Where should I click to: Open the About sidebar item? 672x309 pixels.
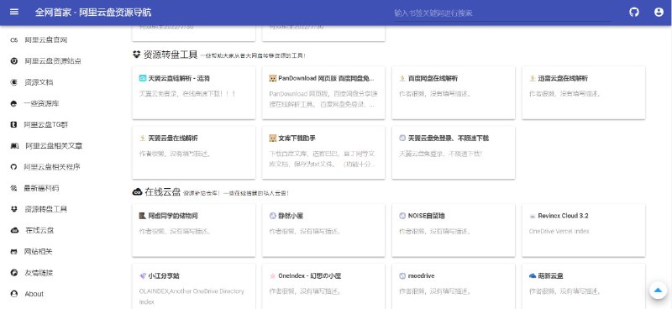point(34,294)
